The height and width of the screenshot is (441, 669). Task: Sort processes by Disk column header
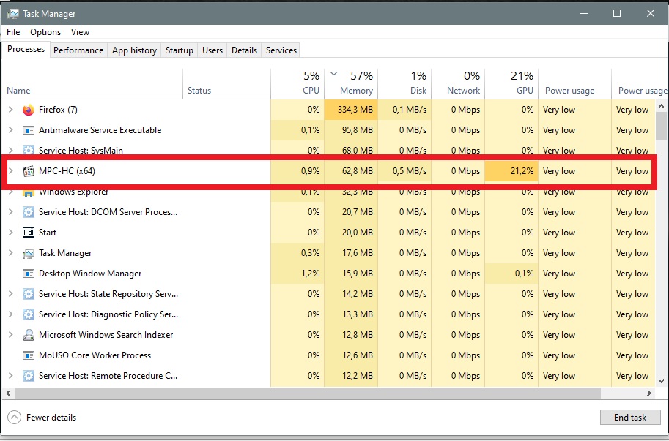point(404,84)
